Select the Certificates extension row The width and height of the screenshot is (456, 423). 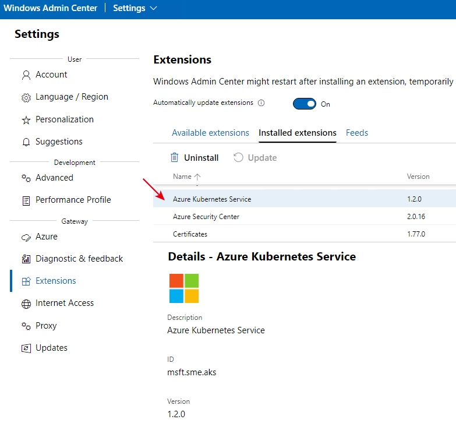pos(304,234)
